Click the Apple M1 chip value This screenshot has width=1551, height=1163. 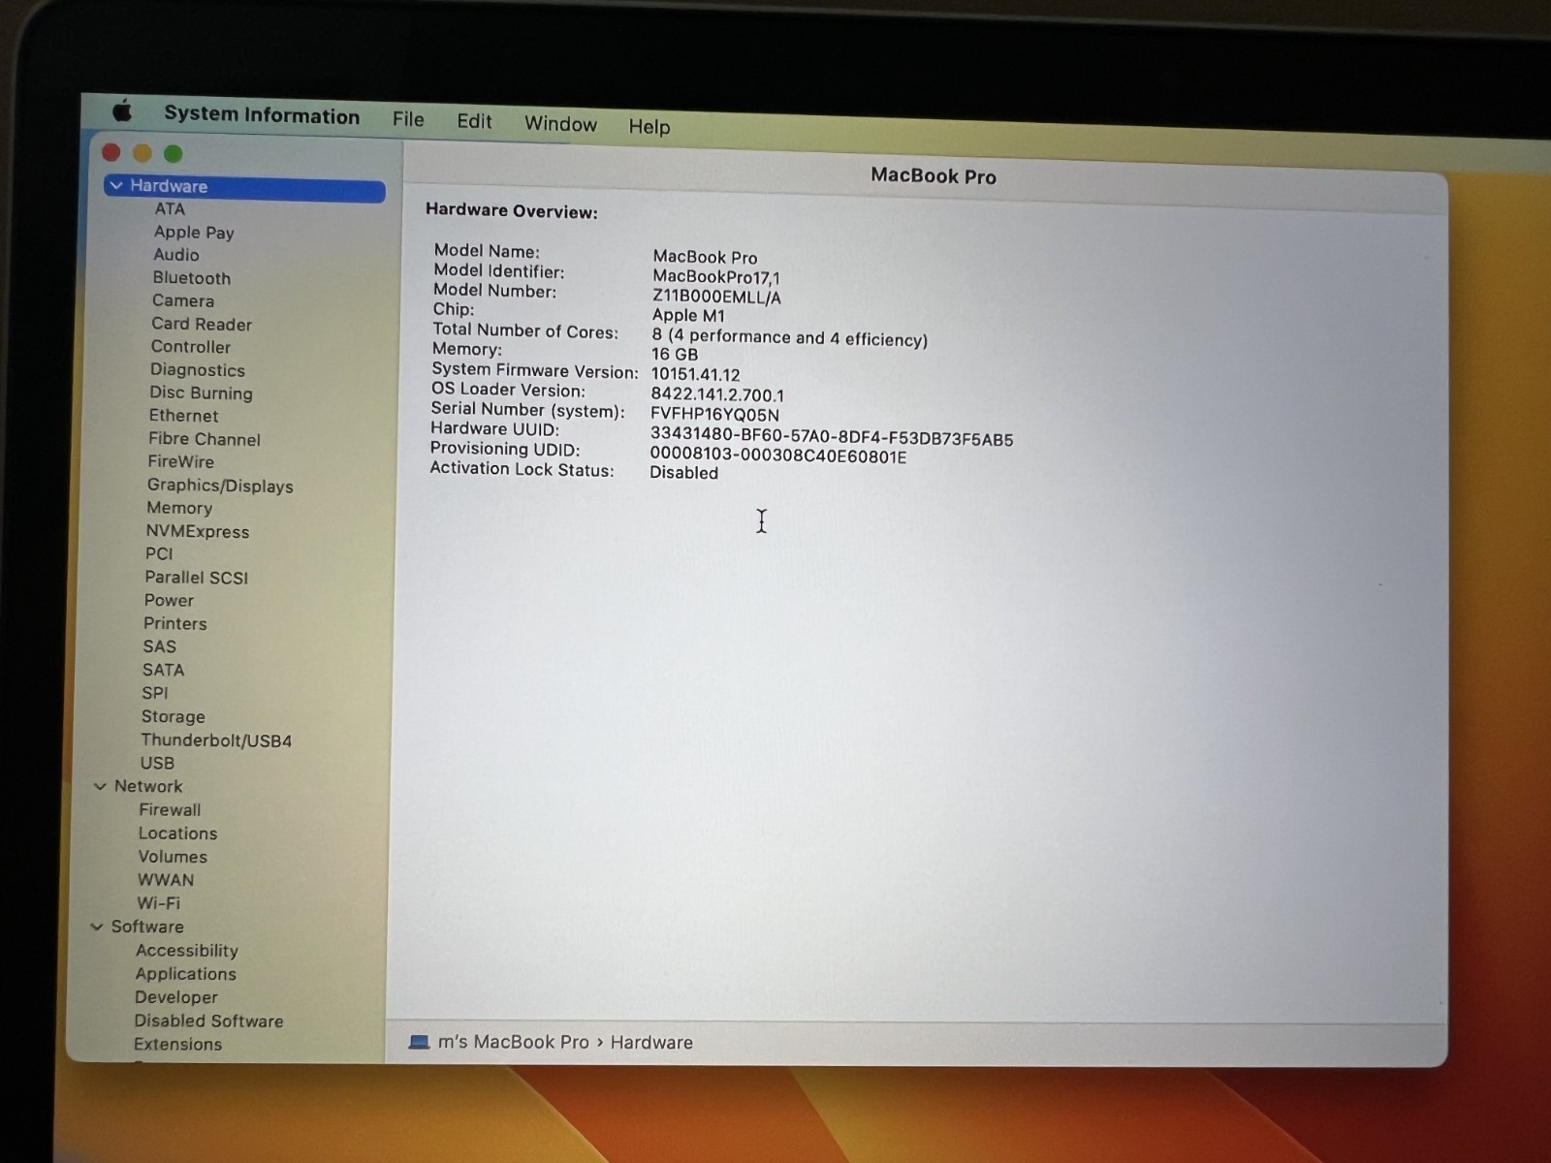point(688,315)
